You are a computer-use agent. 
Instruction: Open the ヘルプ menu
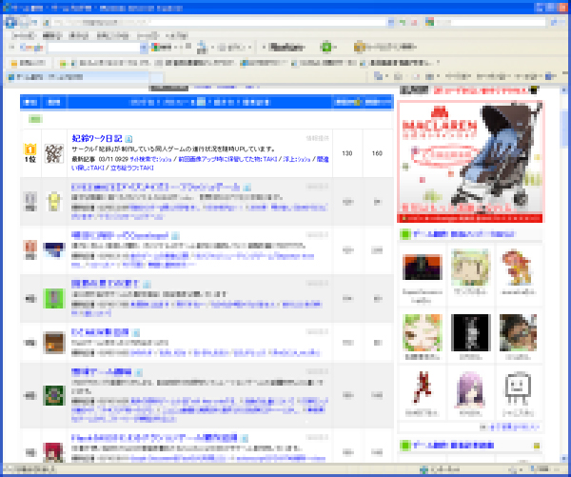(x=177, y=35)
